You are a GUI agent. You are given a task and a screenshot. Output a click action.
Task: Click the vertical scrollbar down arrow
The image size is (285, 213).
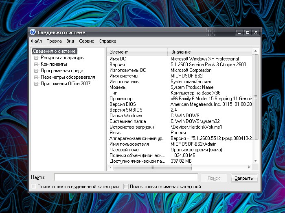255,161
